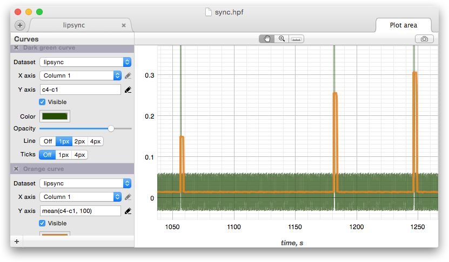This screenshot has width=449, height=262.
Task: Select the ruler measurement tool
Action: 297,39
